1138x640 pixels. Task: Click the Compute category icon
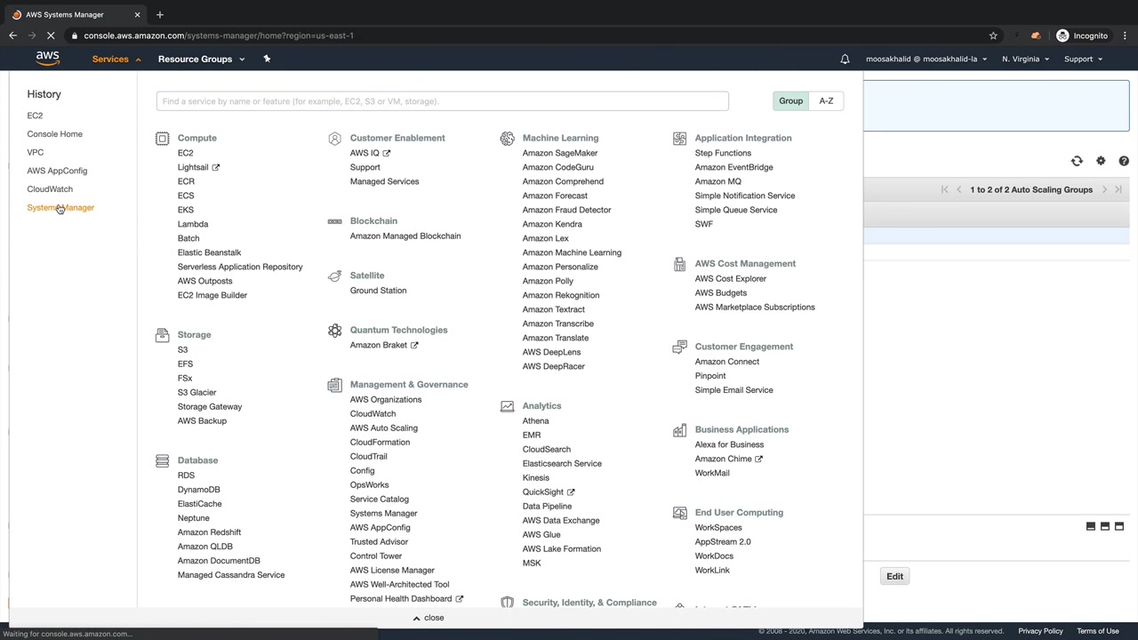tap(162, 139)
